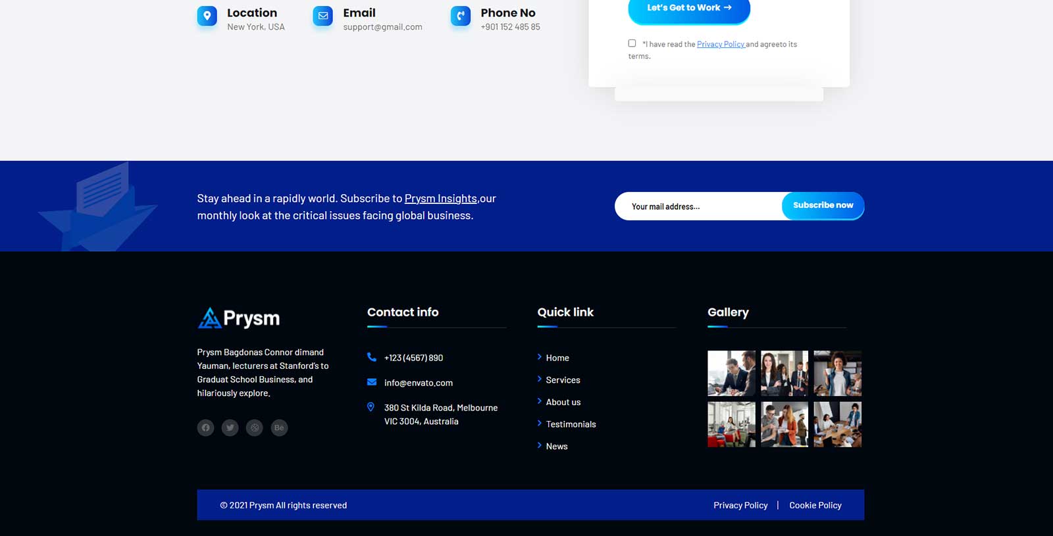Viewport: 1053px width, 536px height.
Task: Open the Privacy Policy link in footer bar
Action: [740, 505]
